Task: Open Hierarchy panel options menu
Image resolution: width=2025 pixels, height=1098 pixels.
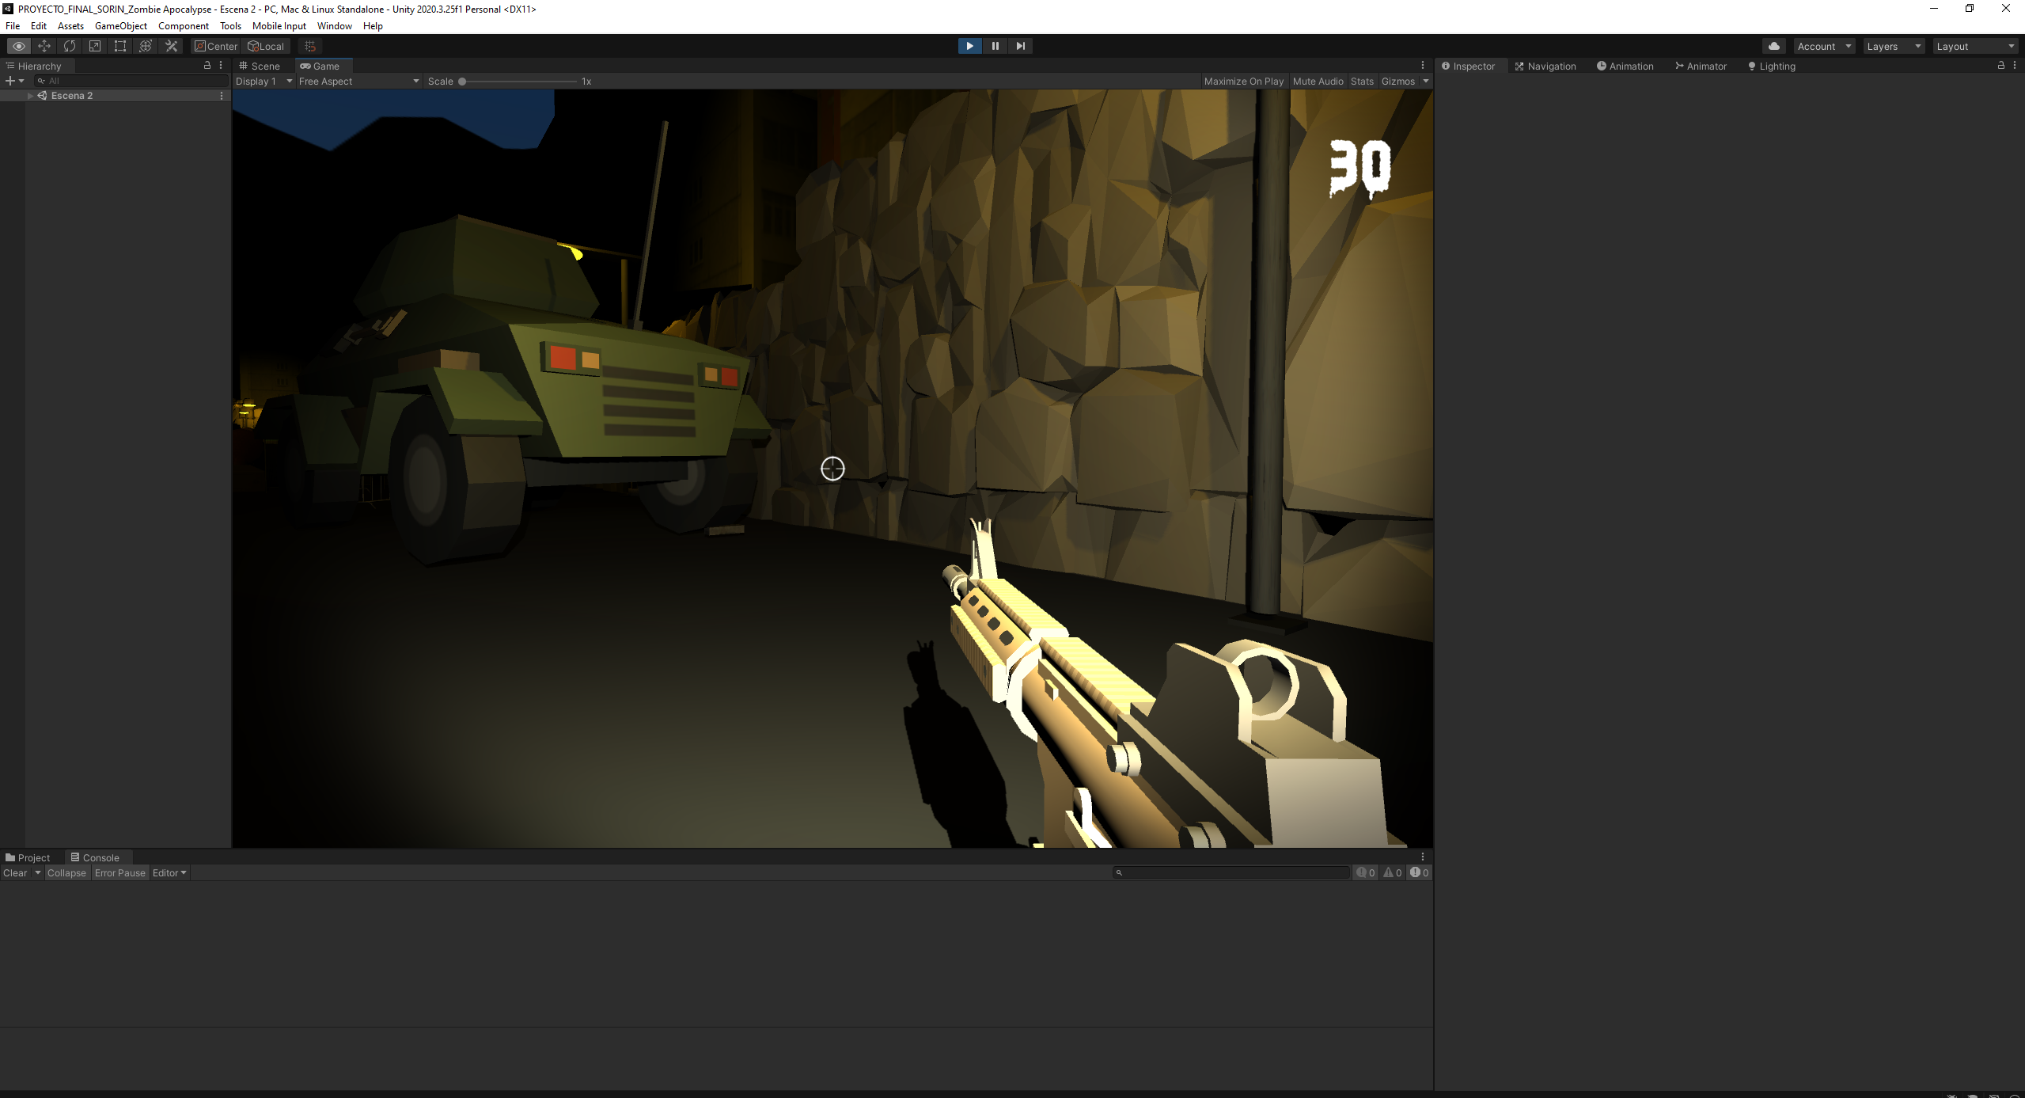Action: (x=221, y=66)
